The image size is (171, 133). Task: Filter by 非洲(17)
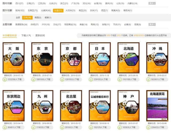[x=94, y=10]
